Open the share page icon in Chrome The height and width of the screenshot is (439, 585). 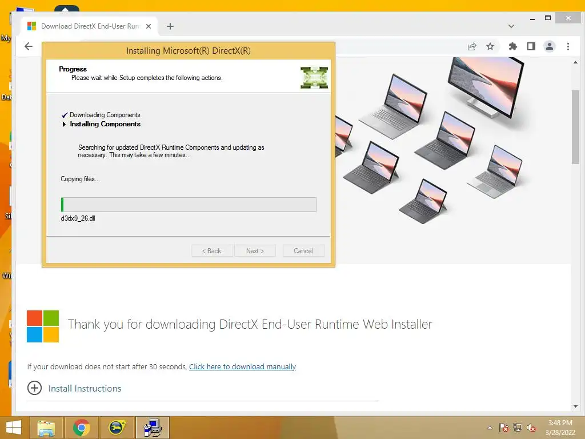coord(472,46)
